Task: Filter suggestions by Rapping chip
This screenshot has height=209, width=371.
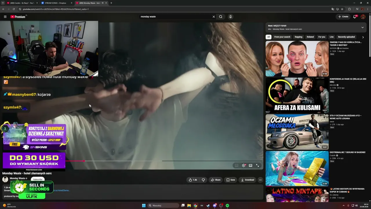Action: click(299, 37)
